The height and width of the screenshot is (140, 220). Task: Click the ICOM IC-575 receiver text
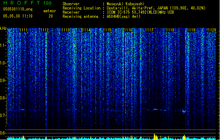[140, 12]
